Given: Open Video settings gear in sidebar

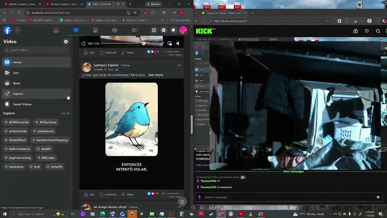Looking at the screenshot, I should pos(66,41).
